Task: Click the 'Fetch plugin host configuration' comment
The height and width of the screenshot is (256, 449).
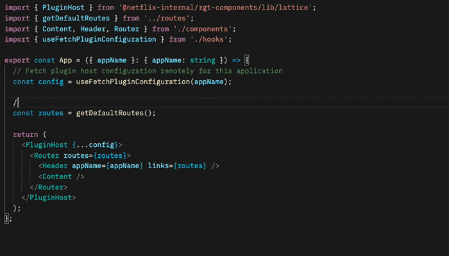Action: pyautogui.click(x=148, y=71)
